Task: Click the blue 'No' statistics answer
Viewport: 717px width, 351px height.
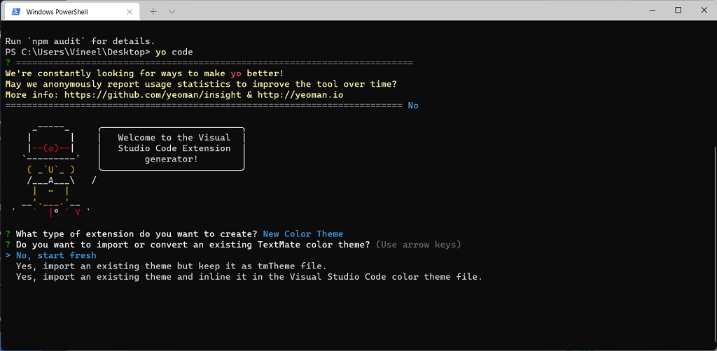Action: [x=413, y=105]
